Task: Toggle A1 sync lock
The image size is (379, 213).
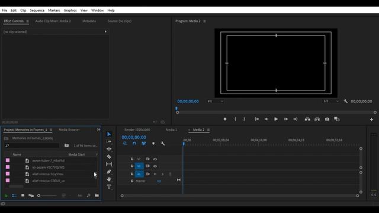Action: coord(147,174)
